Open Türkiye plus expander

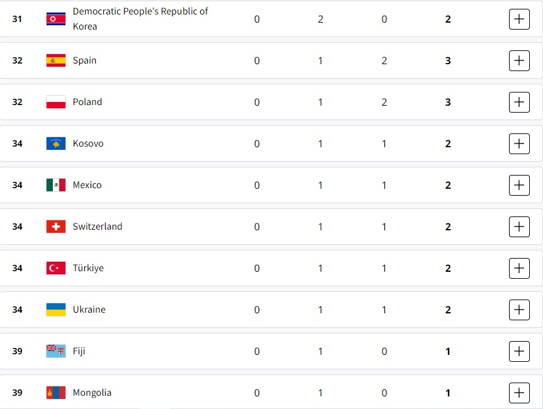519,269
